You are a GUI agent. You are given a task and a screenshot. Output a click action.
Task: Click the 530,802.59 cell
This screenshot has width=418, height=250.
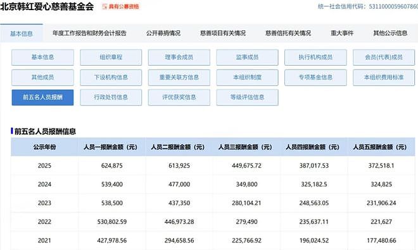(x=112, y=222)
